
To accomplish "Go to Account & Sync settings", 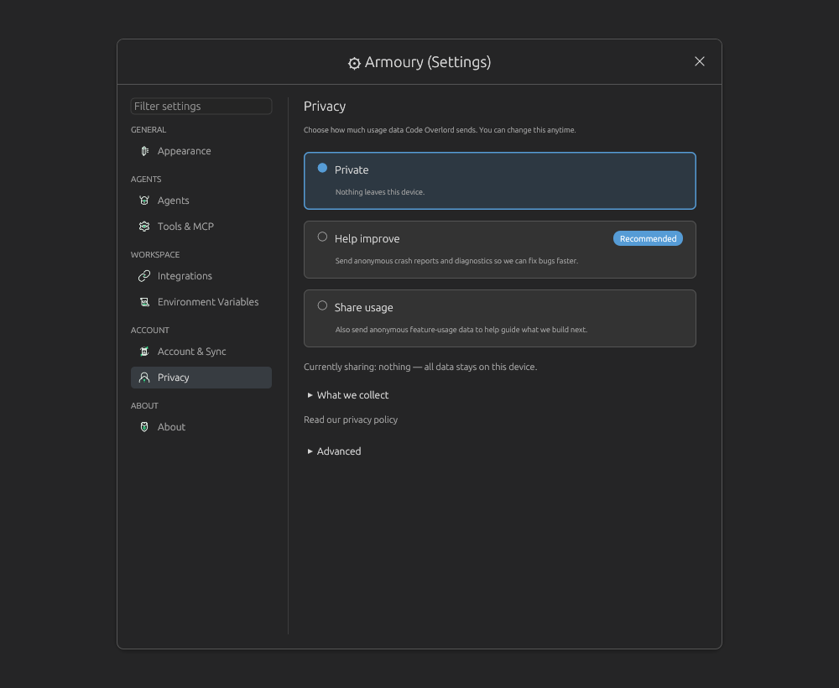I will tap(201, 352).
